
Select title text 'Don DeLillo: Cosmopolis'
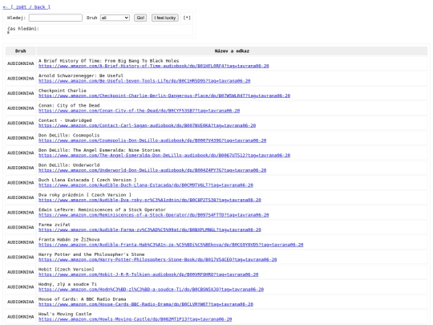pyautogui.click(x=69, y=136)
